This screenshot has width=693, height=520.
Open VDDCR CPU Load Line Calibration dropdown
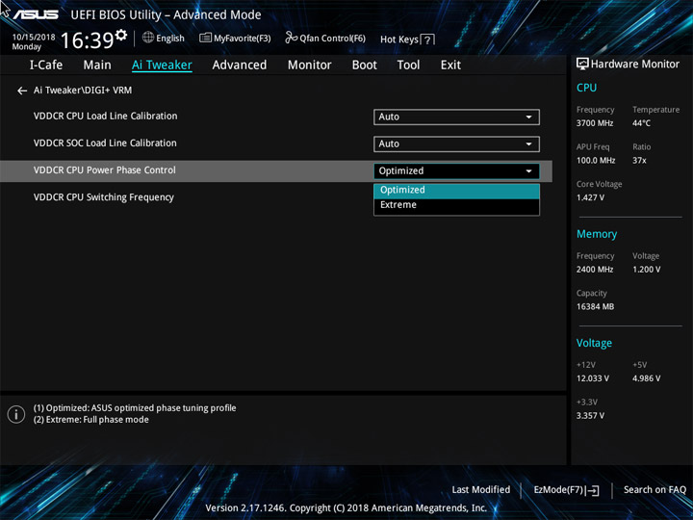click(x=456, y=117)
